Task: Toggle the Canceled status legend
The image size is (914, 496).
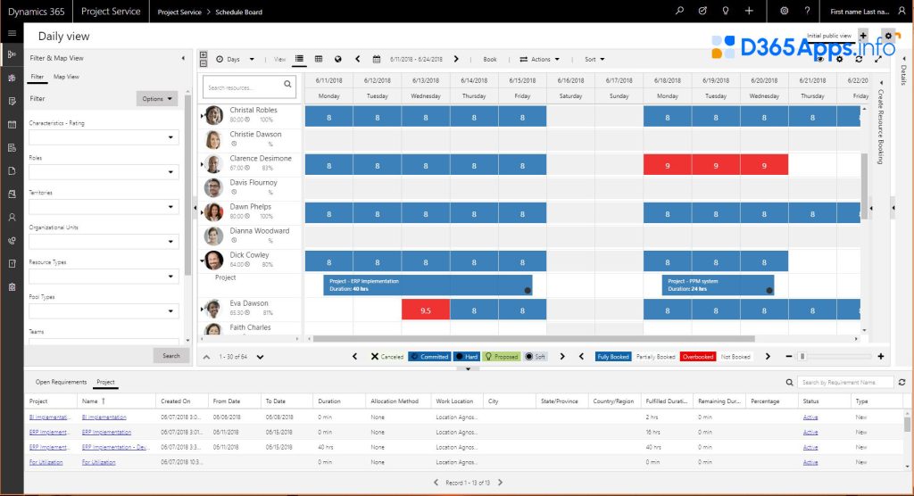Action: click(x=387, y=357)
